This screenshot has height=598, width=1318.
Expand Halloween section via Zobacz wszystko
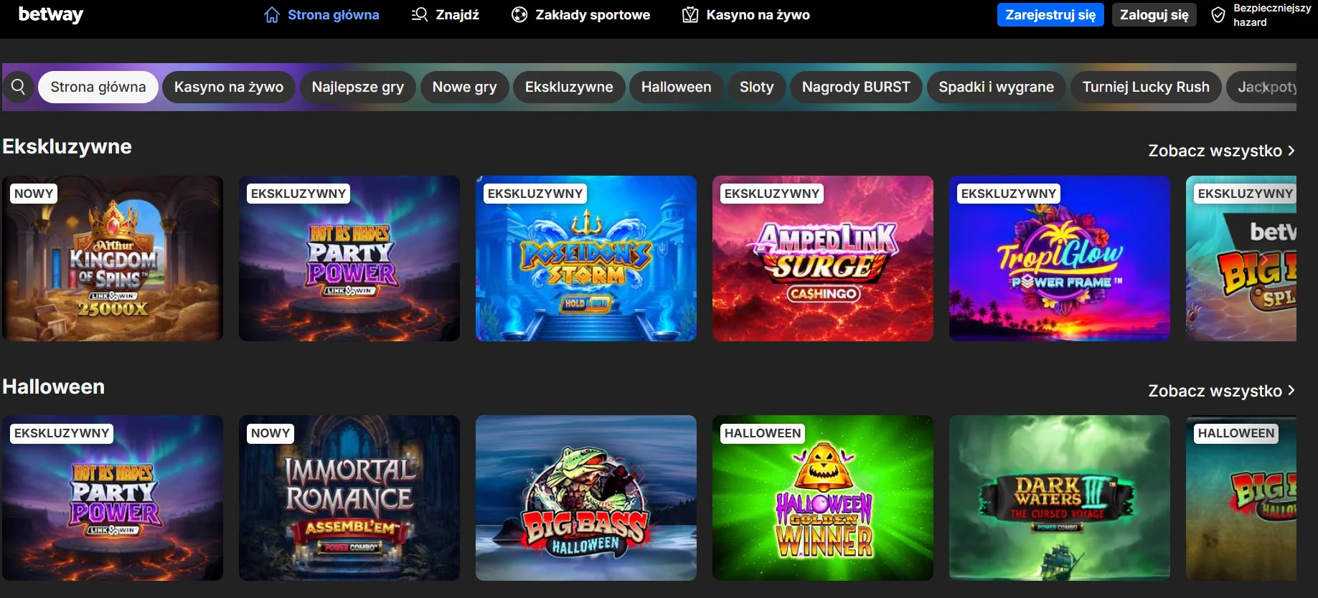coord(1221,391)
